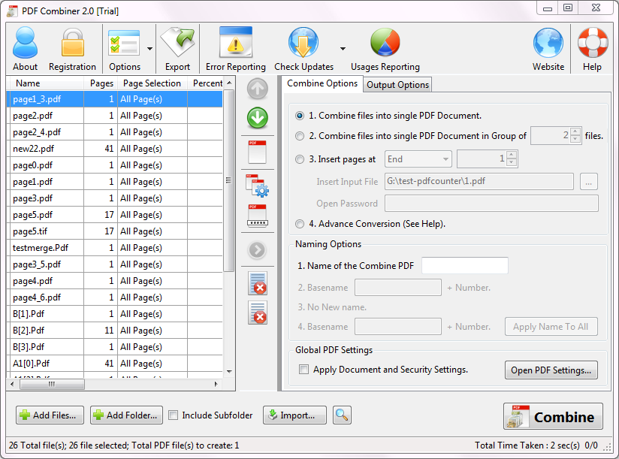Toggle Include Subfolder checkbox

pyautogui.click(x=173, y=415)
